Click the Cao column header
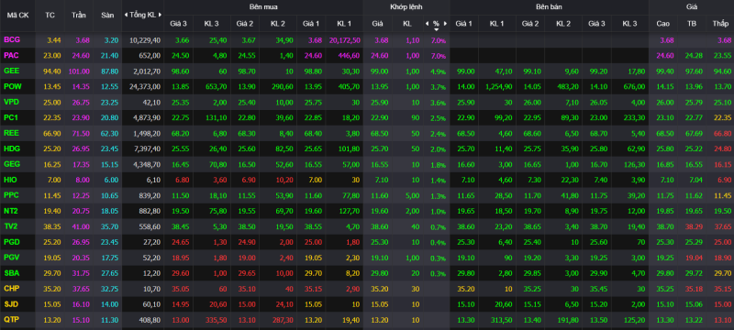This screenshot has height=330, width=734. pos(662,23)
